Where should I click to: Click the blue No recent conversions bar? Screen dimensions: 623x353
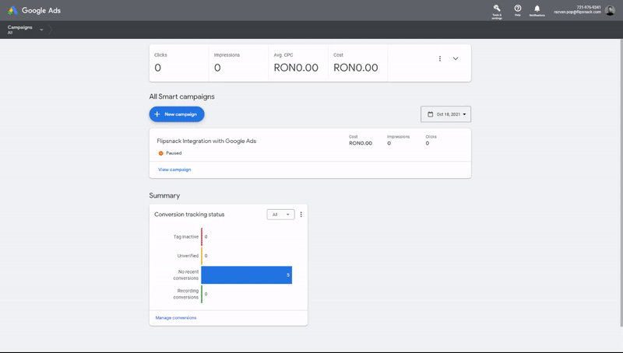coord(246,275)
